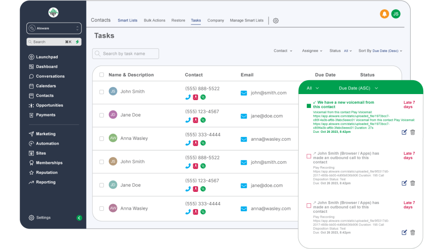The image size is (443, 249).
Task: Open the Aloware account switcher dropdown
Action: coord(54,28)
